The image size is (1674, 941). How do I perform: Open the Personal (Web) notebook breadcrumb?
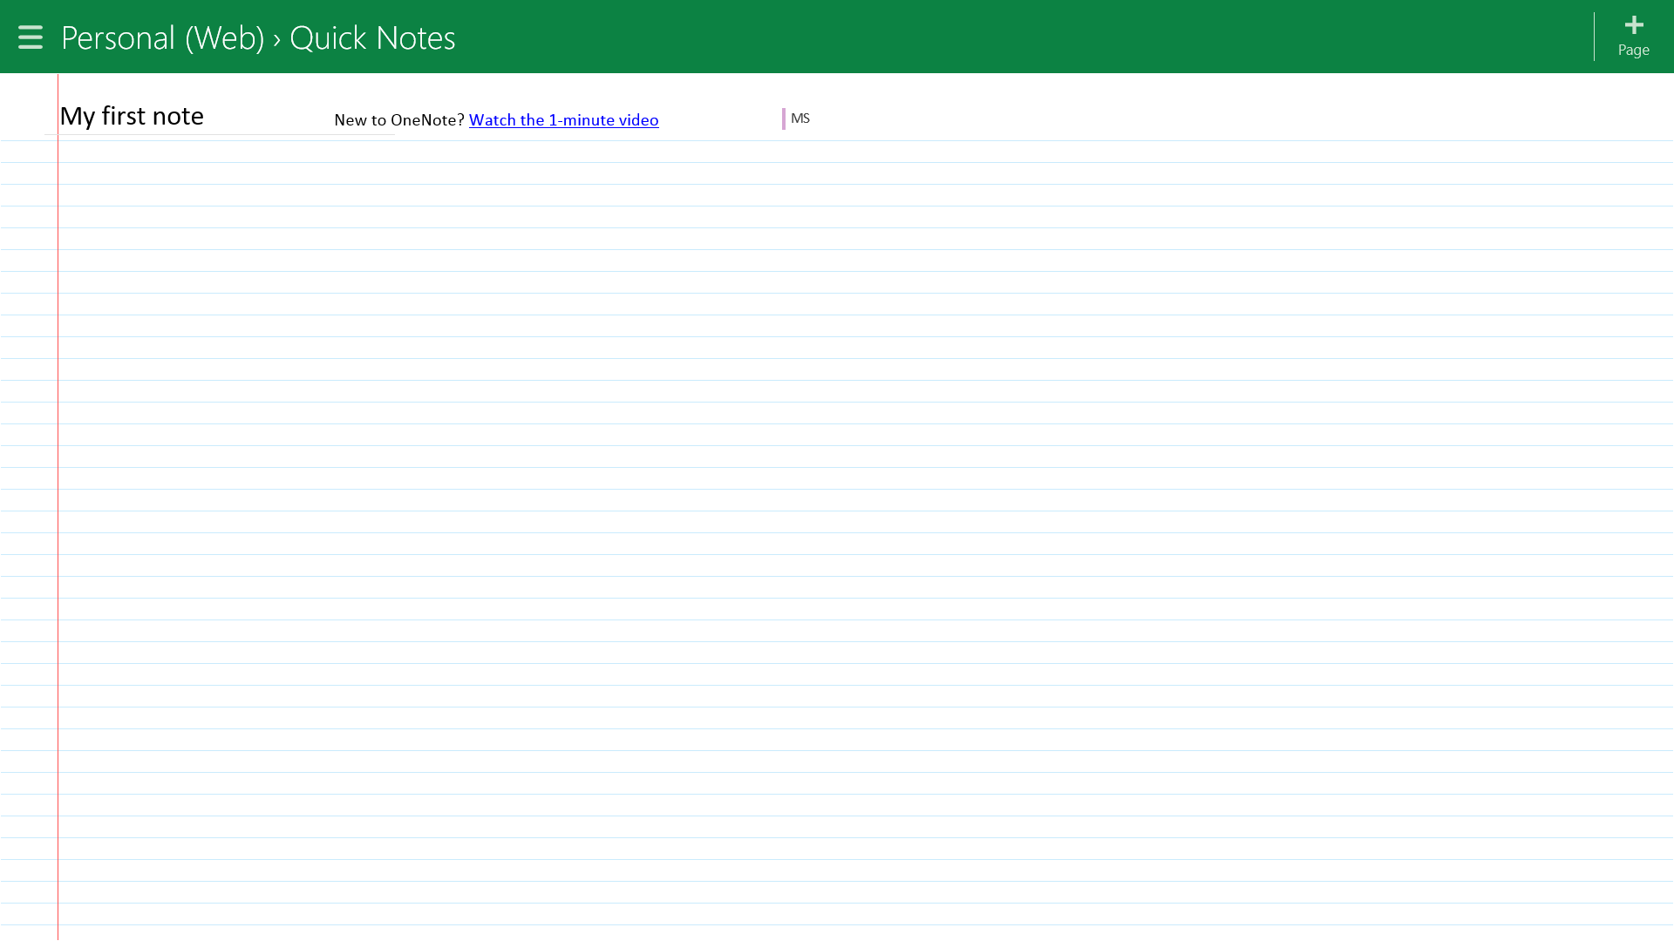162,38
